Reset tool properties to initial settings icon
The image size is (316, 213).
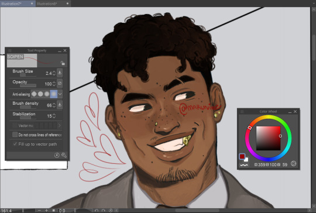[x=57, y=155]
